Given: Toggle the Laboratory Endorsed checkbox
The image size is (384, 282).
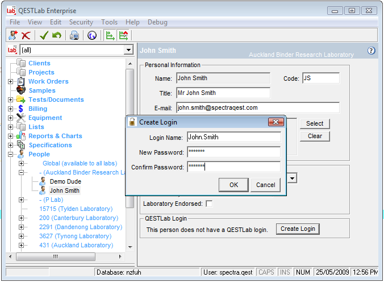Looking at the screenshot, I should [209, 204].
